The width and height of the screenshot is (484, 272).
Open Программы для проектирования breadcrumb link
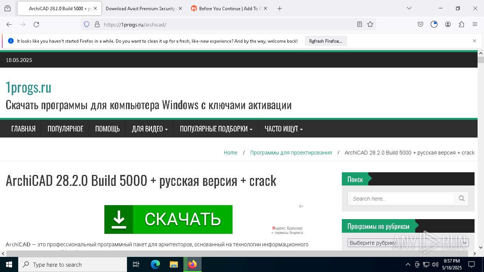coord(291,153)
